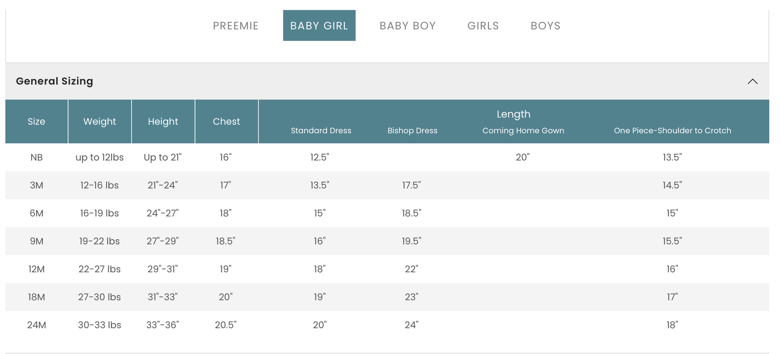Select the NB size row label
This screenshot has width=780, height=354.
[x=36, y=157]
